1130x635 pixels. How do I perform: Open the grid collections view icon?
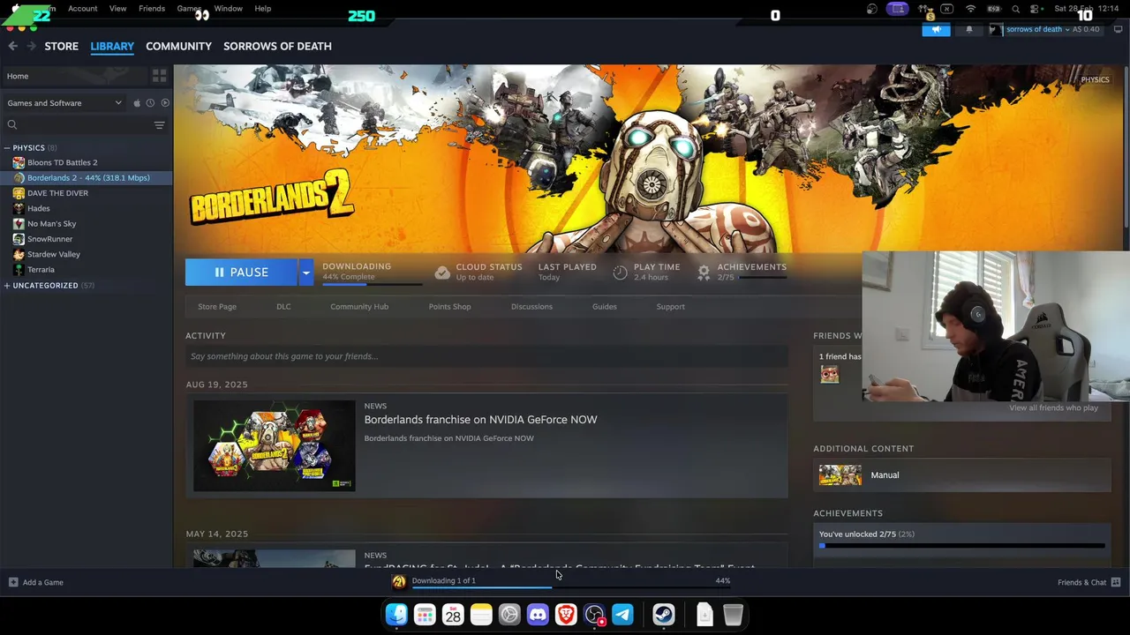pyautogui.click(x=159, y=76)
